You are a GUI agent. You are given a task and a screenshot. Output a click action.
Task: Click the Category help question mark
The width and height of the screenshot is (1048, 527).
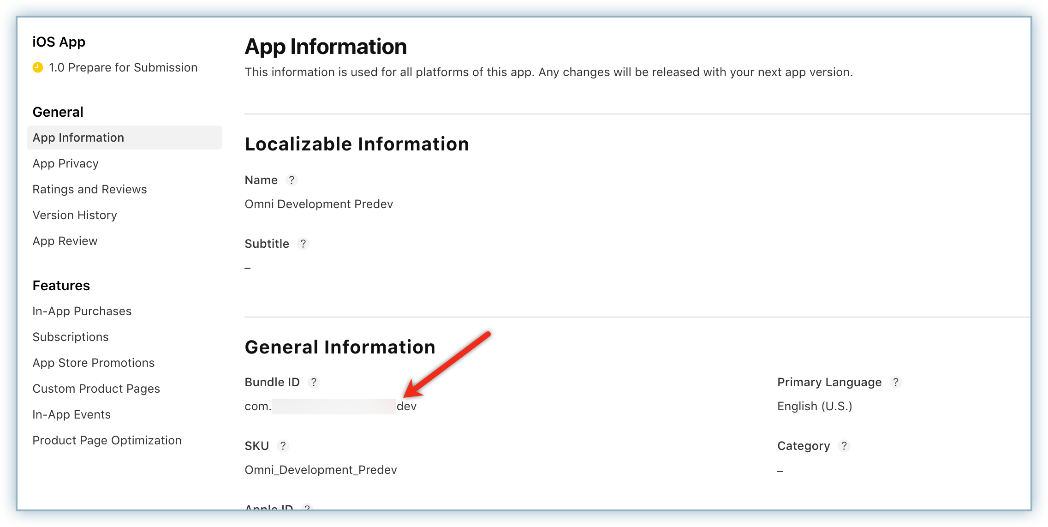click(x=844, y=446)
